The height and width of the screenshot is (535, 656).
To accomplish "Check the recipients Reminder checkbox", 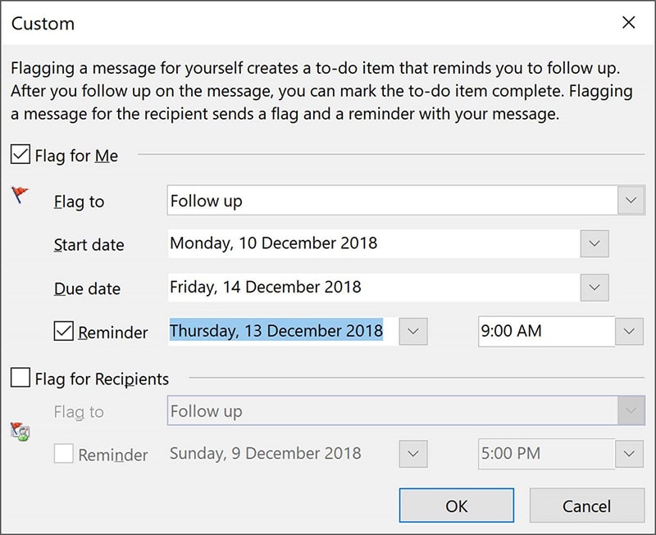I will (63, 454).
